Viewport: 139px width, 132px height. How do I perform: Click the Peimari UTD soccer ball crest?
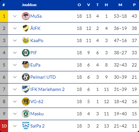point(26,77)
